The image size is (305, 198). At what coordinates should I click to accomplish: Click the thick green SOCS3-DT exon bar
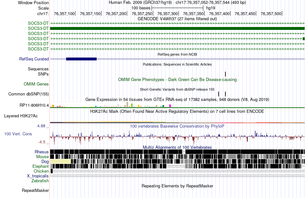(178, 28)
